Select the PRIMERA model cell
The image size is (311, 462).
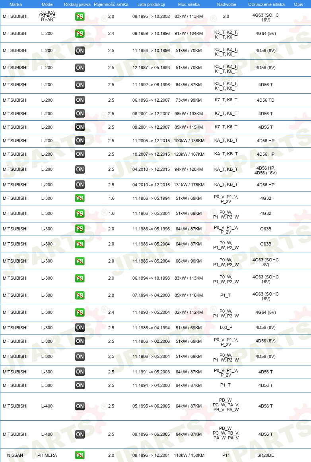coord(47,455)
